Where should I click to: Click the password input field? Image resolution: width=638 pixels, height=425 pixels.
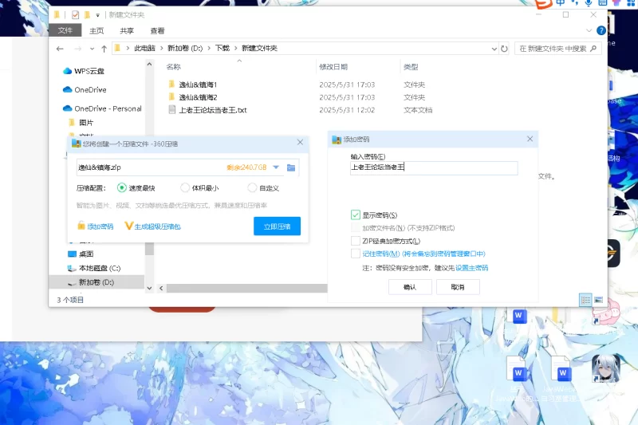point(434,168)
